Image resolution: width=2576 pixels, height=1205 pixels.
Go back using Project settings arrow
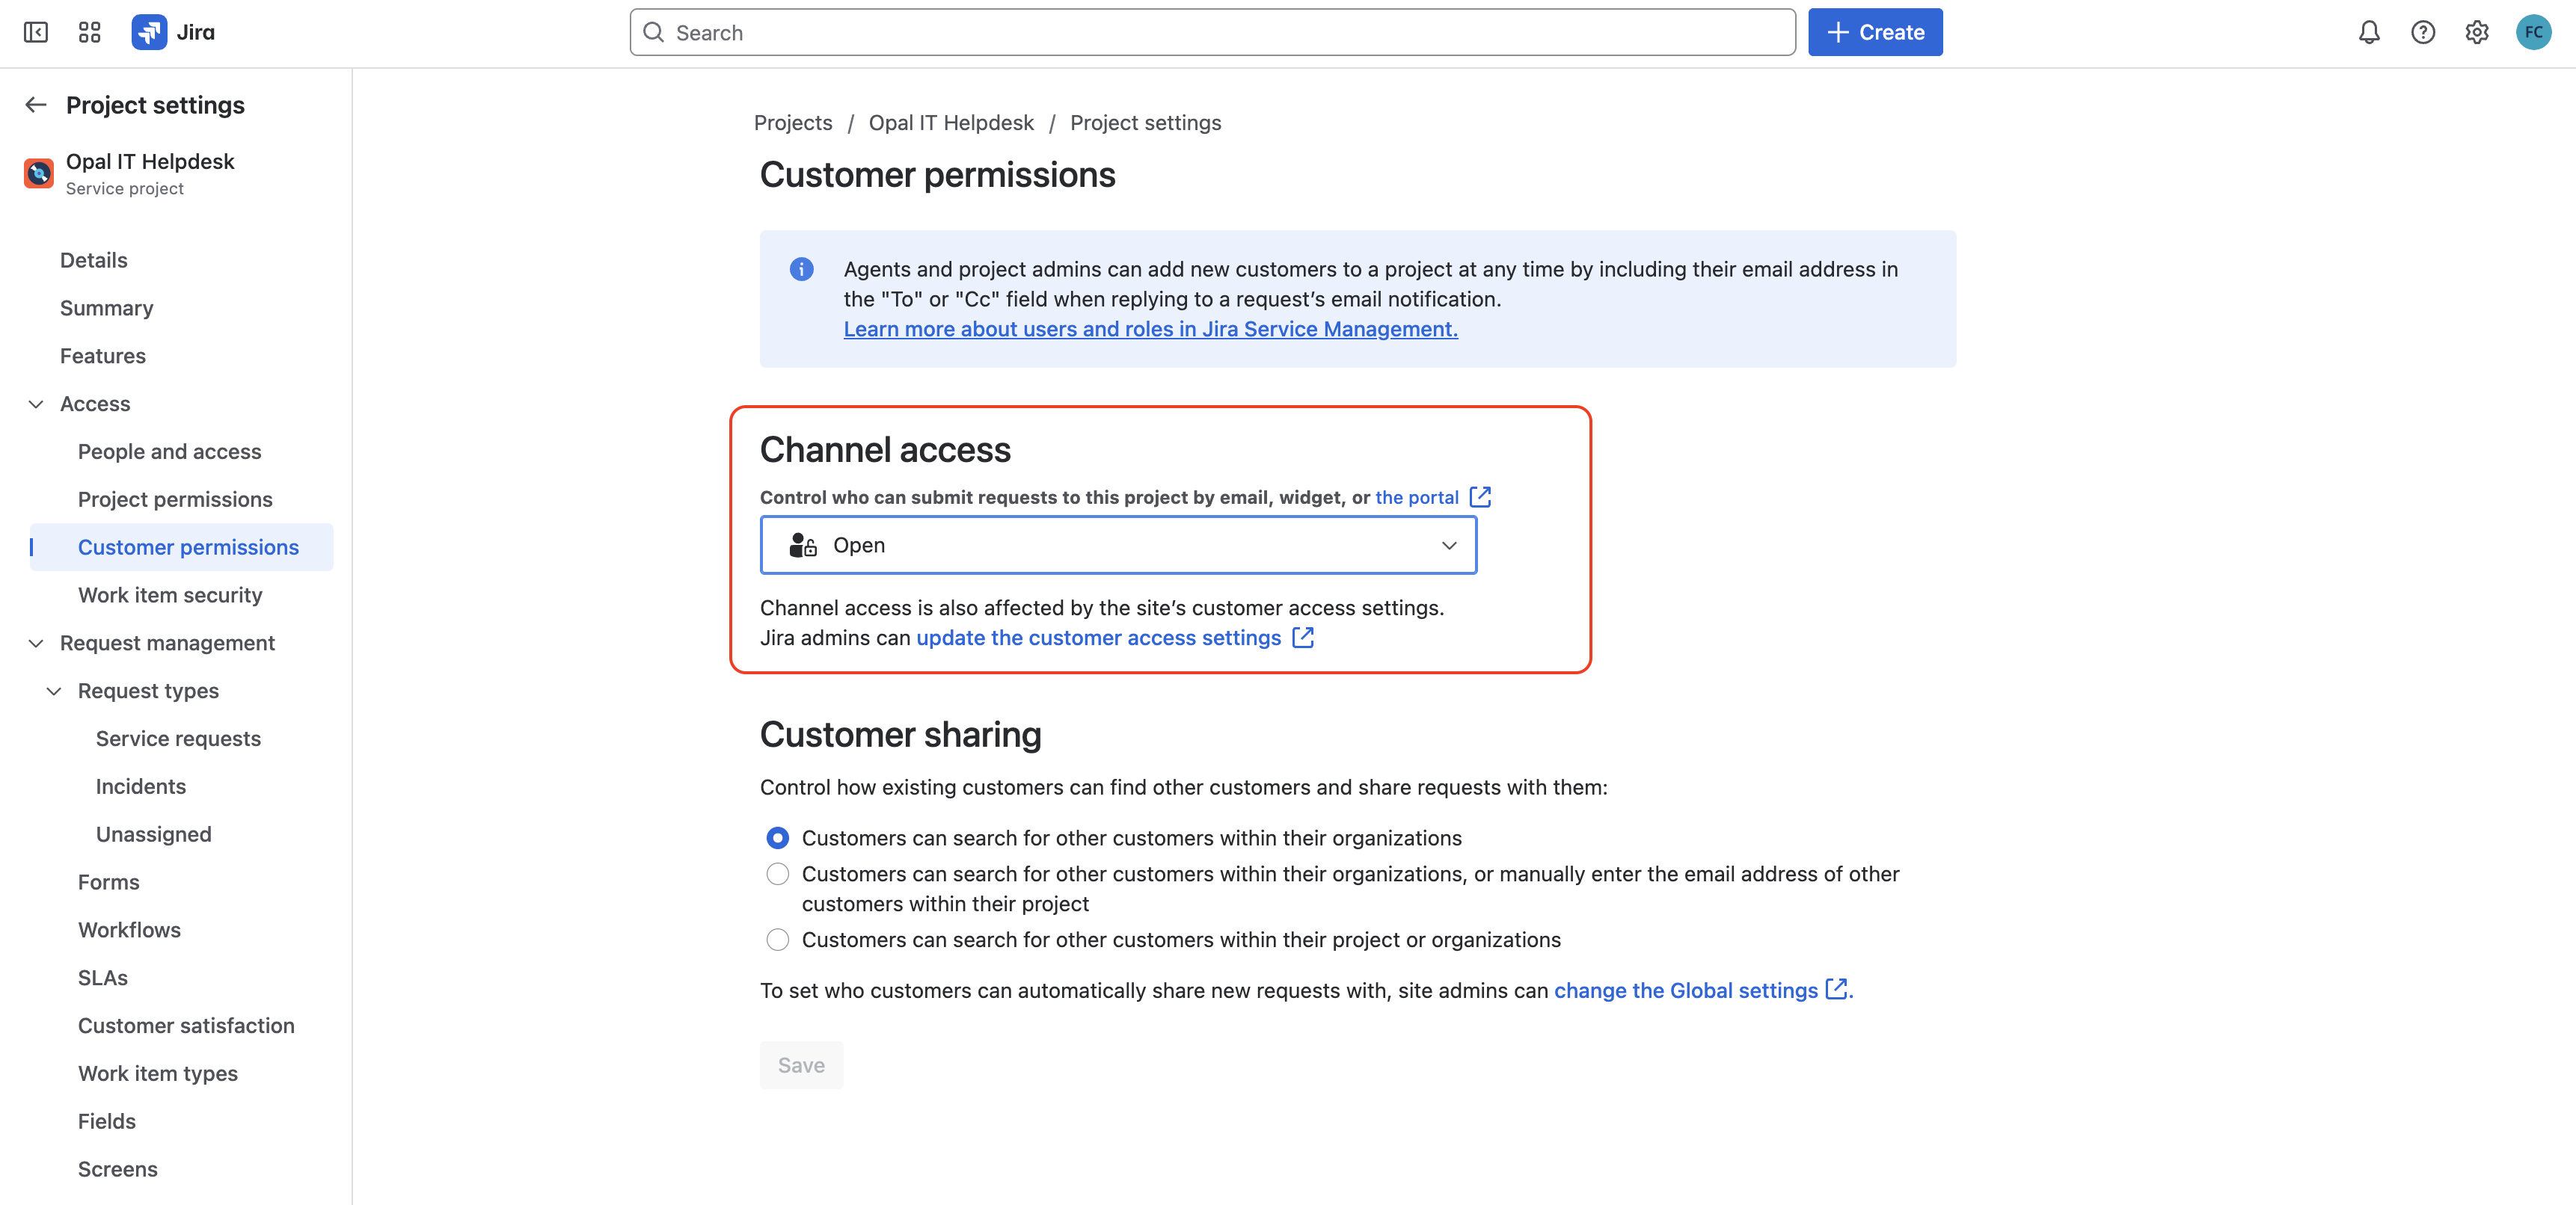tap(37, 105)
